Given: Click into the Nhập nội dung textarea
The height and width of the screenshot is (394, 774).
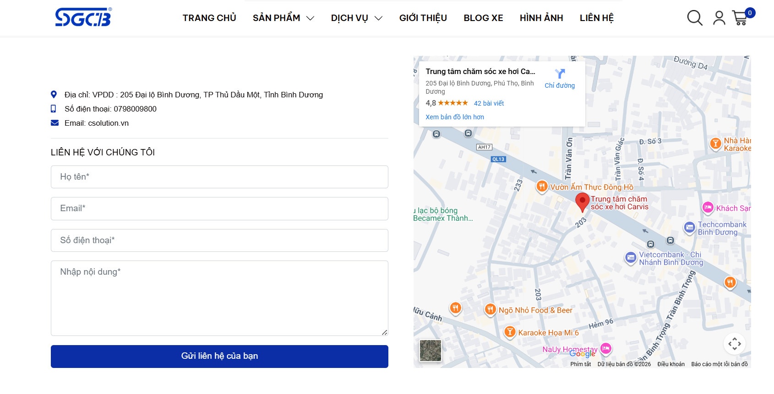Looking at the screenshot, I should click(219, 298).
